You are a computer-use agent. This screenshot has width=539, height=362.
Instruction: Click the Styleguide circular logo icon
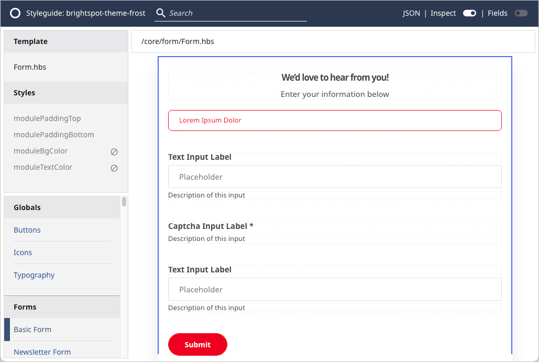point(15,13)
